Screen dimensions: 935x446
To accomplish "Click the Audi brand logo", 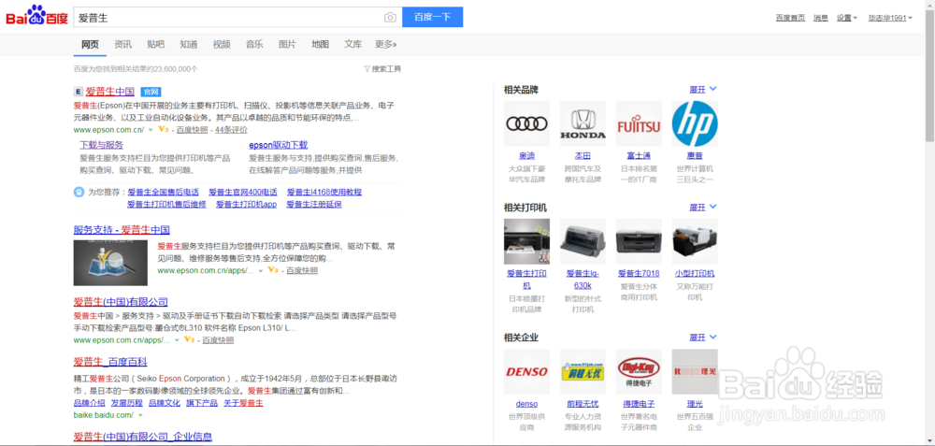I will (x=526, y=123).
